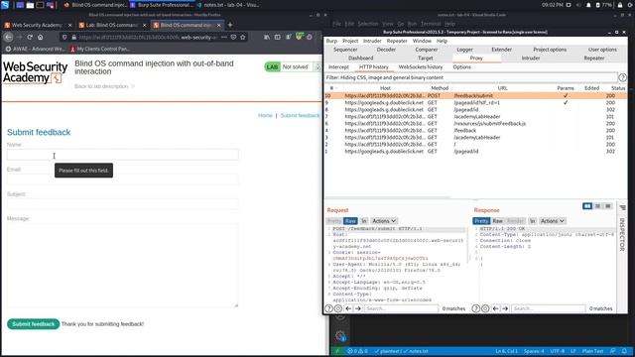This screenshot has height=357, width=635.
Task: Click the Submit feedback green button
Action: pyautogui.click(x=33, y=324)
